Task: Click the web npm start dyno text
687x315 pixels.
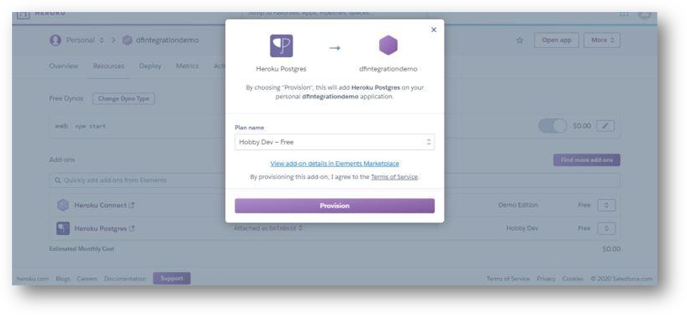Action: 81,126
